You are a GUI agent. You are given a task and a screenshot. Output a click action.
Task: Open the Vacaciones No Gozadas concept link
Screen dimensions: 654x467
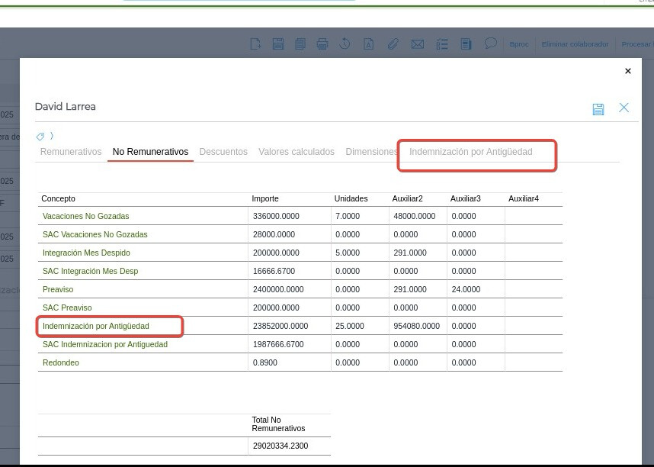coord(85,216)
